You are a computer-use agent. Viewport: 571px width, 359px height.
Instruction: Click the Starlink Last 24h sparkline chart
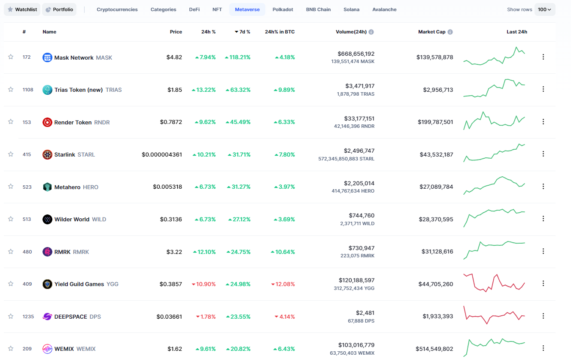[x=494, y=154]
